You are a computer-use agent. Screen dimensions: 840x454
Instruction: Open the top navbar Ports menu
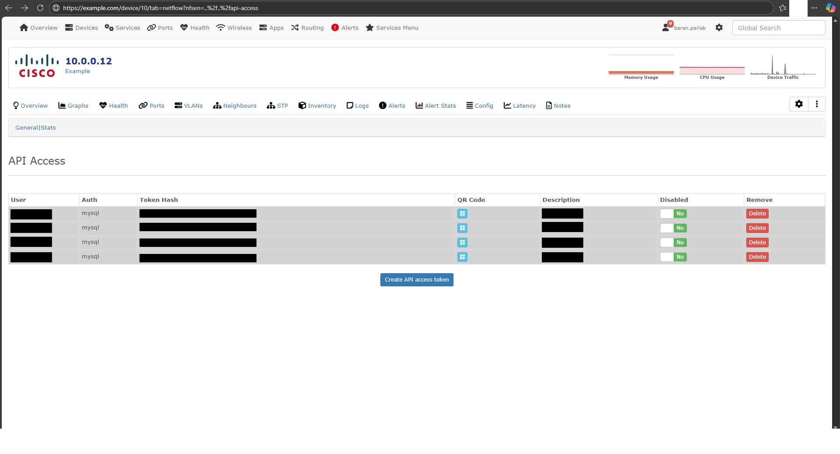point(160,28)
